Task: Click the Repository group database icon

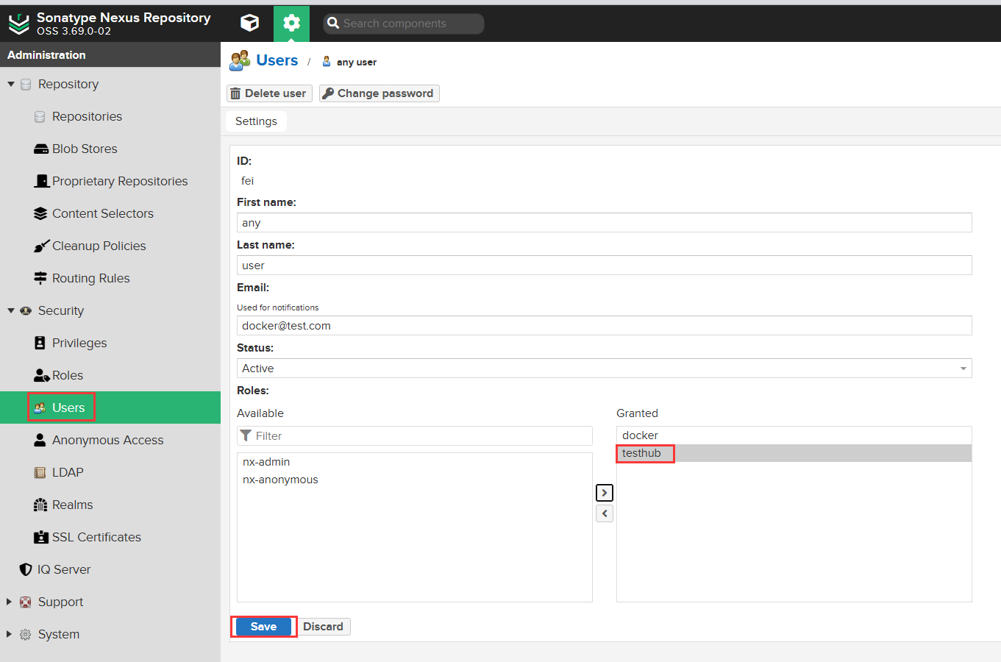Action: (26, 85)
